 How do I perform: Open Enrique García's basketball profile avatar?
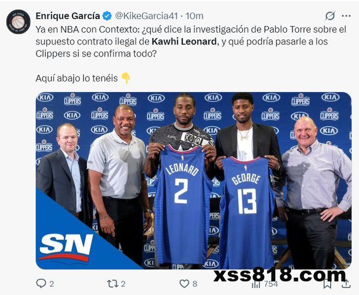pos(18,22)
